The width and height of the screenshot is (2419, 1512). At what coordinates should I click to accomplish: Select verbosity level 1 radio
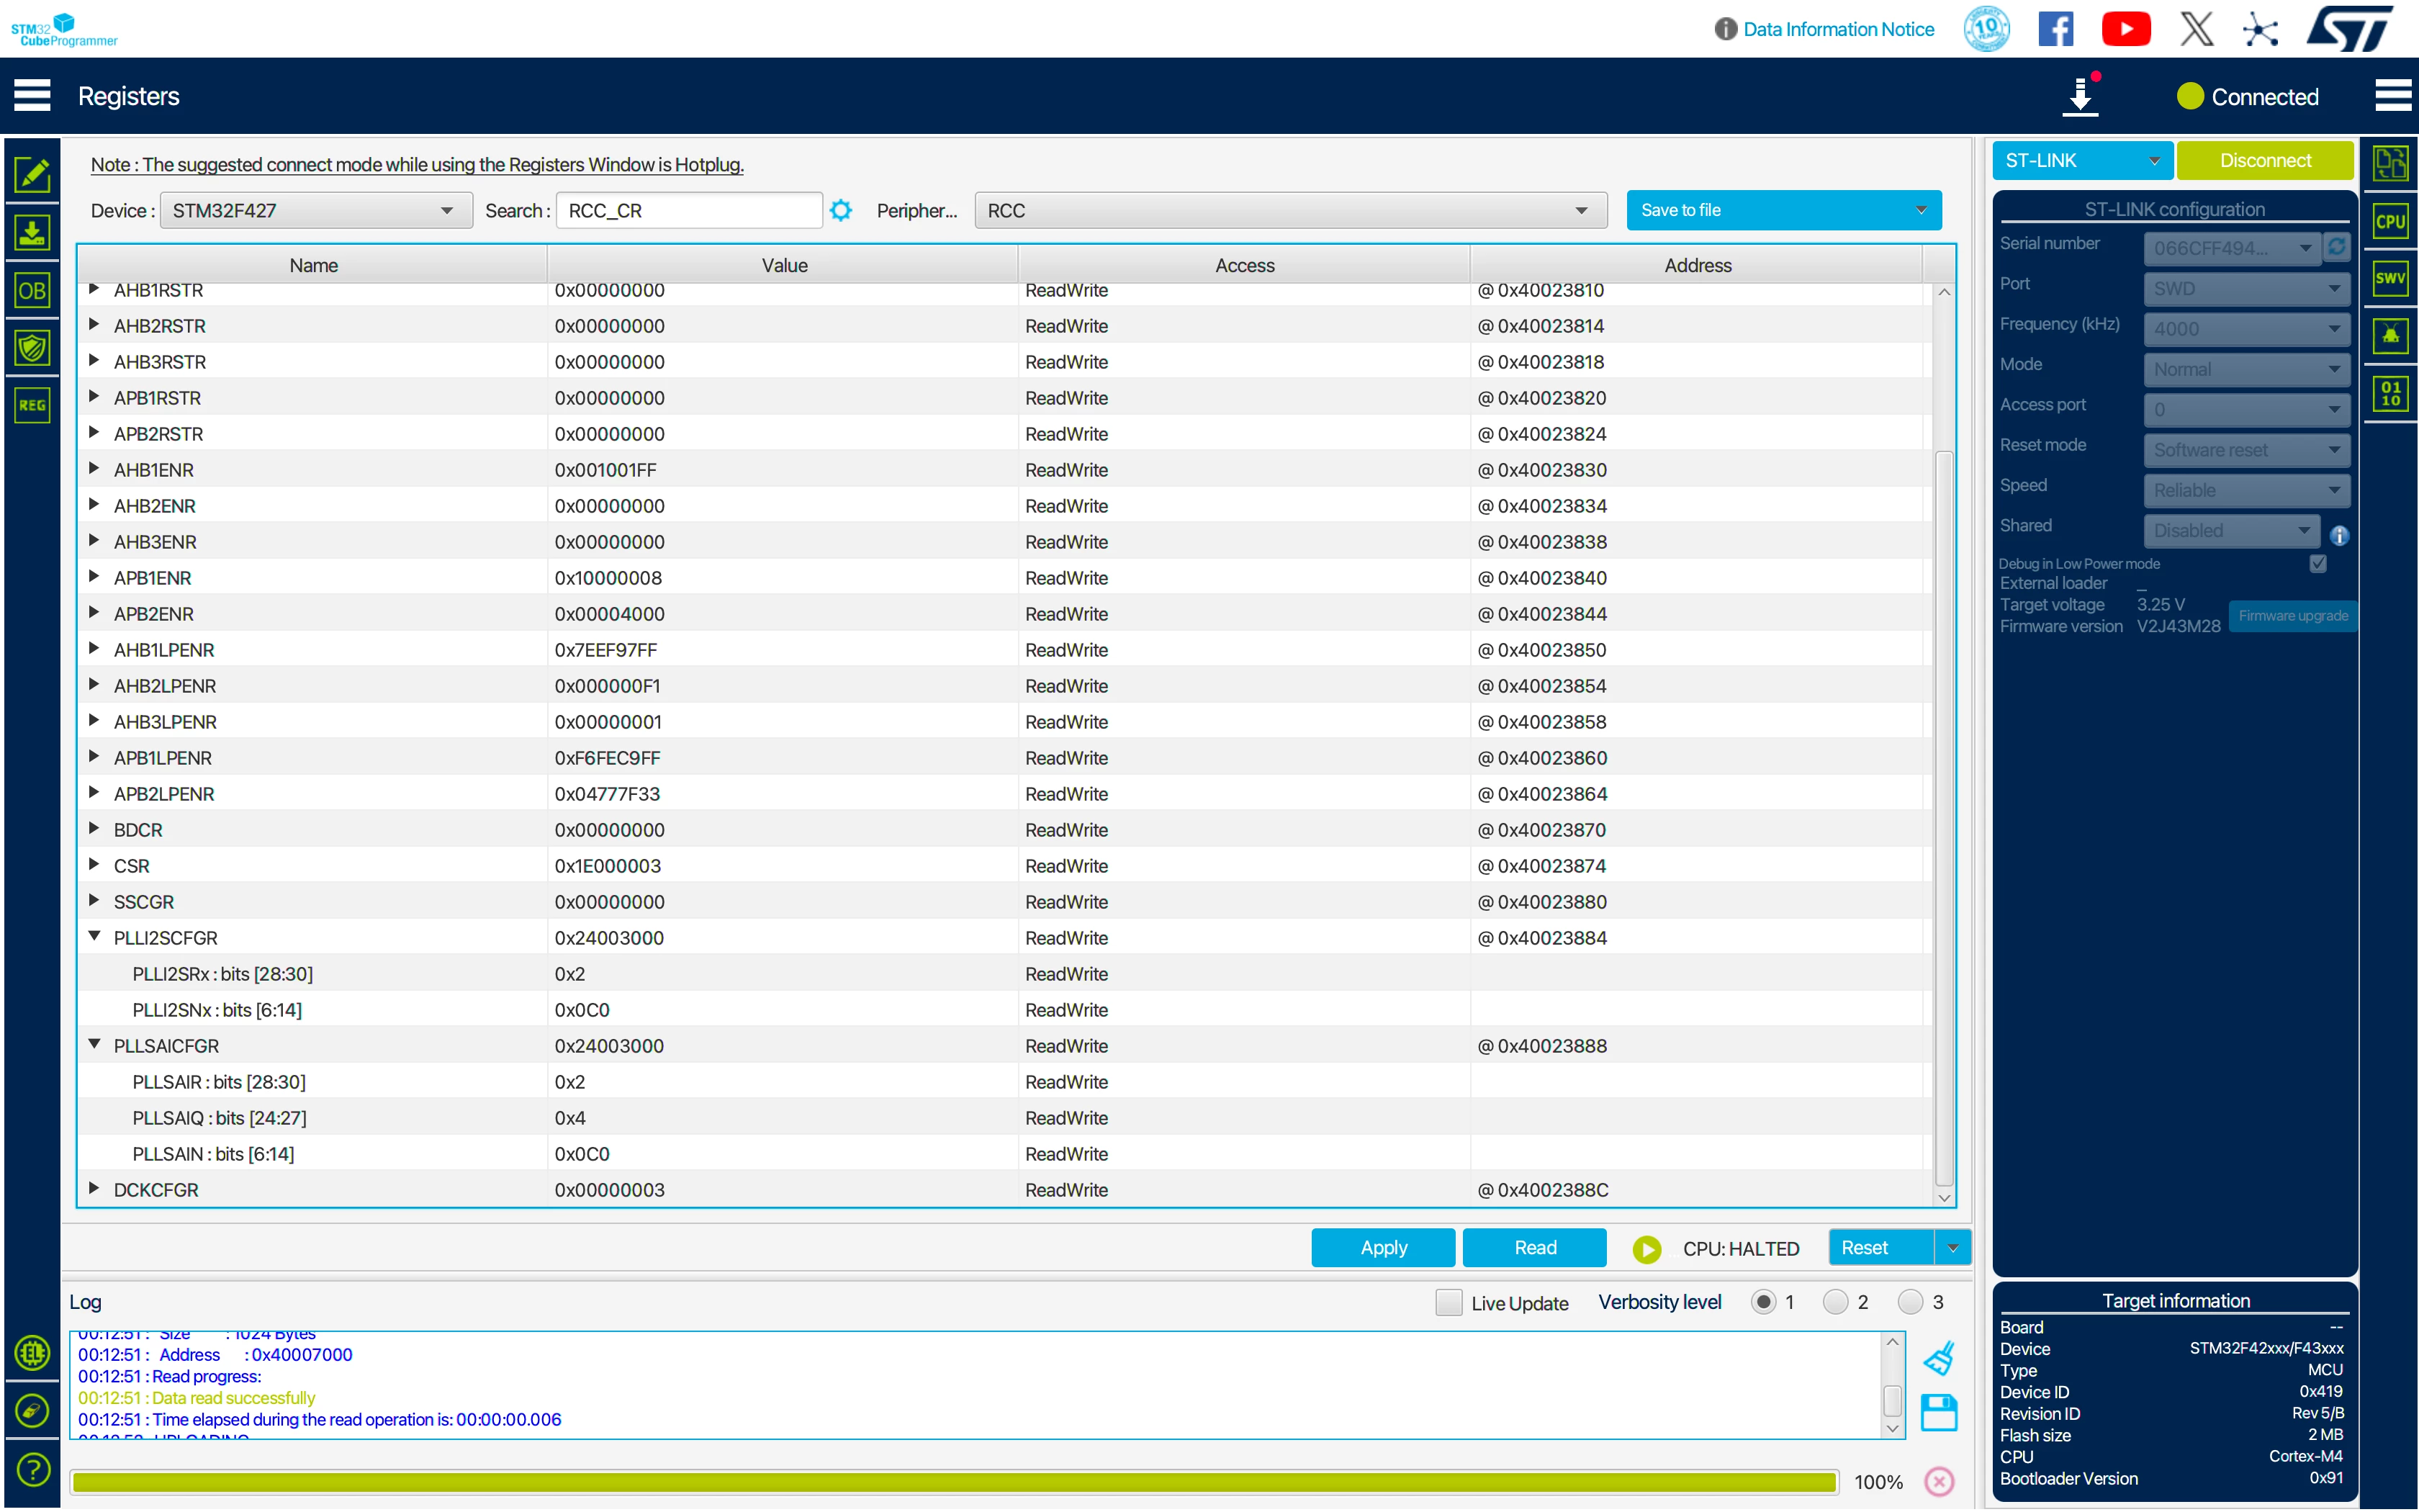1763,1302
